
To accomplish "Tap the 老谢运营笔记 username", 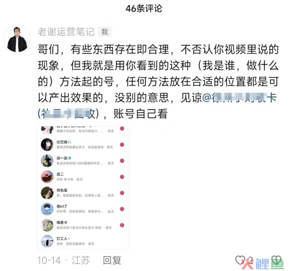I will tap(66, 32).
